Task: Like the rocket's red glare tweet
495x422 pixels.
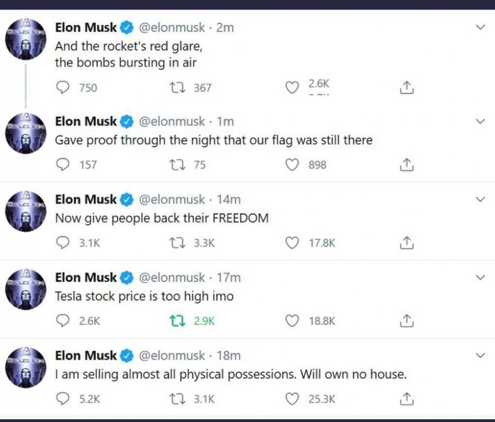Action: (x=291, y=87)
